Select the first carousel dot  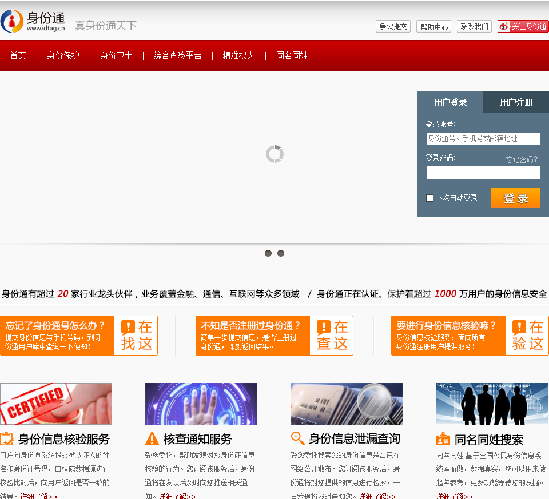click(x=268, y=253)
